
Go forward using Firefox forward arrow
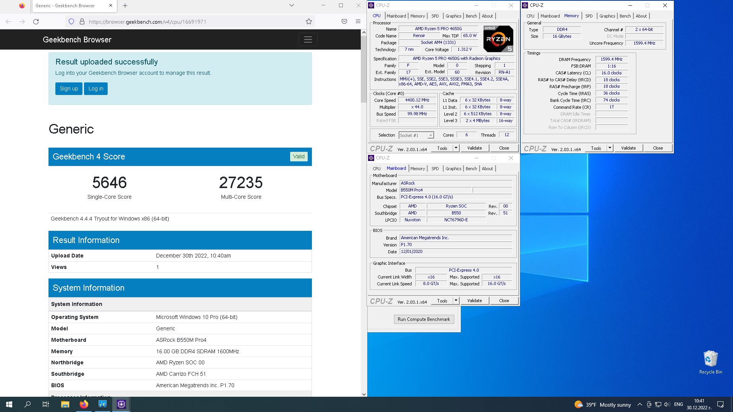[22, 22]
